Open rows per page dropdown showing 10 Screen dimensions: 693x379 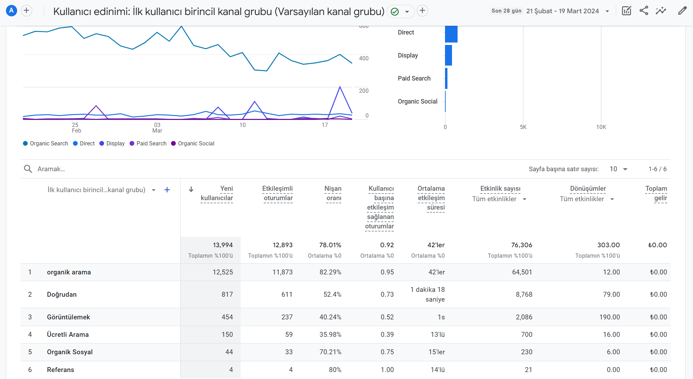(x=619, y=169)
